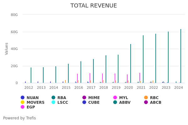Screen dimensions: 188x125
Task: Click the 2020 x-axis year label
Action: [128, 88]
